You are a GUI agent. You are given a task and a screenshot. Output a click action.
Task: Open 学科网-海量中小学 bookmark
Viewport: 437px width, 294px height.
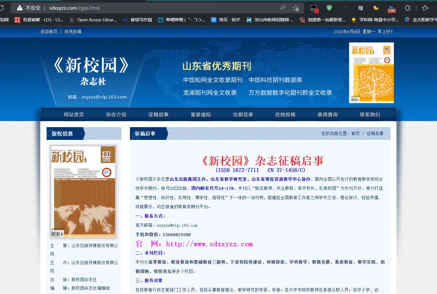[375, 20]
